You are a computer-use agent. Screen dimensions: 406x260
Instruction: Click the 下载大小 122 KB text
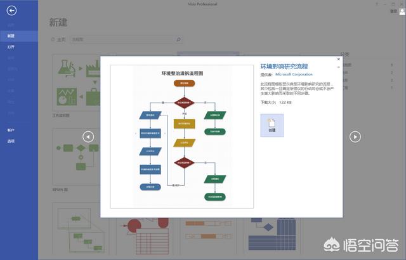276,103
